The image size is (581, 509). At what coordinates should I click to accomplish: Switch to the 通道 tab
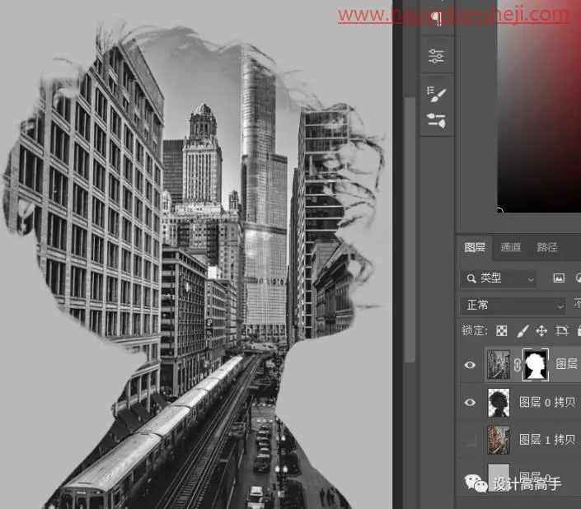(511, 247)
